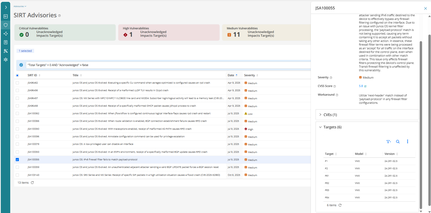431x213 pixels.
Task: Expand the left sidebar navigation arrow
Action: coord(6,7)
